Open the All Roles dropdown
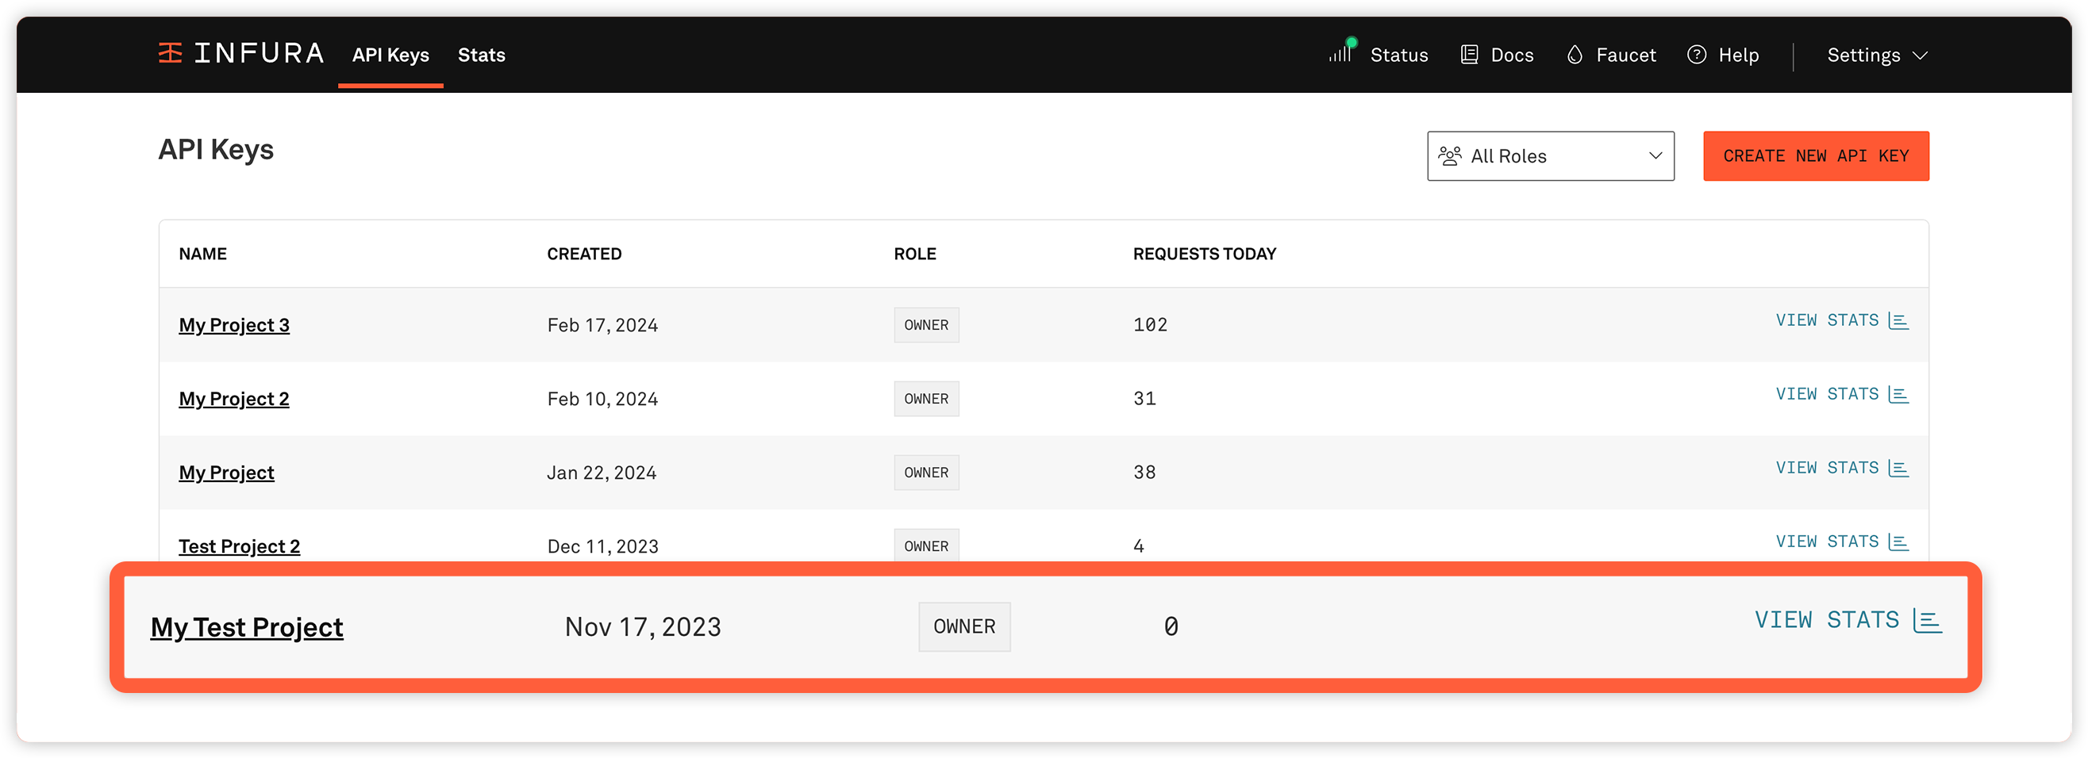Image resolution: width=2088 pixels, height=758 pixels. [1550, 155]
